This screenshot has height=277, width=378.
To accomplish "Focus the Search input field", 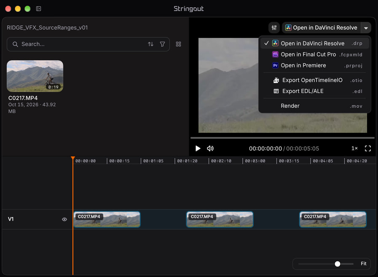I will click(88, 44).
